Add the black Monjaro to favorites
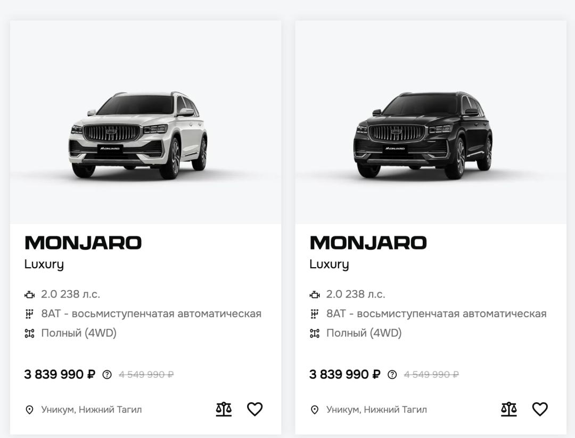This screenshot has width=575, height=438. point(540,409)
